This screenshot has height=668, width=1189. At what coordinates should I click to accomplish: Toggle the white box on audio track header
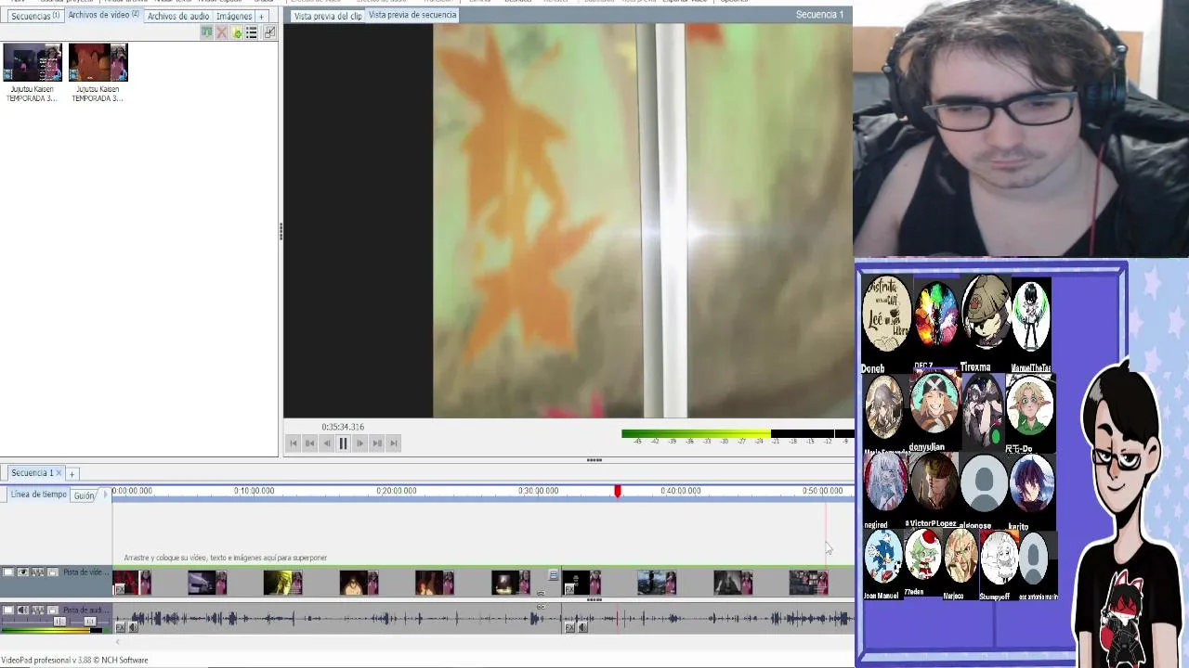click(x=8, y=610)
